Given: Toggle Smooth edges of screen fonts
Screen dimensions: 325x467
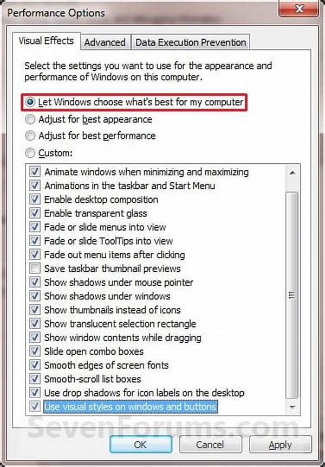Looking at the screenshot, I should point(35,366).
